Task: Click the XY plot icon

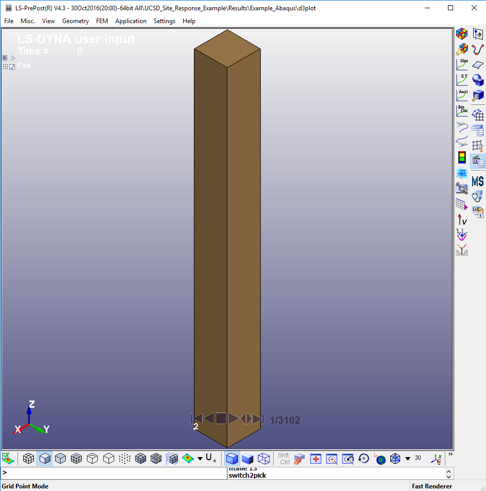Action: pyautogui.click(x=462, y=80)
